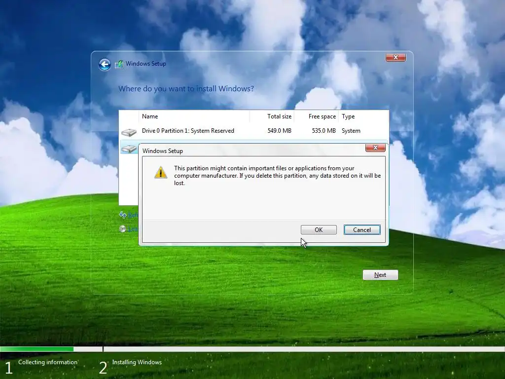
Task: Cancel the partition deletion warning
Action: coord(362,230)
